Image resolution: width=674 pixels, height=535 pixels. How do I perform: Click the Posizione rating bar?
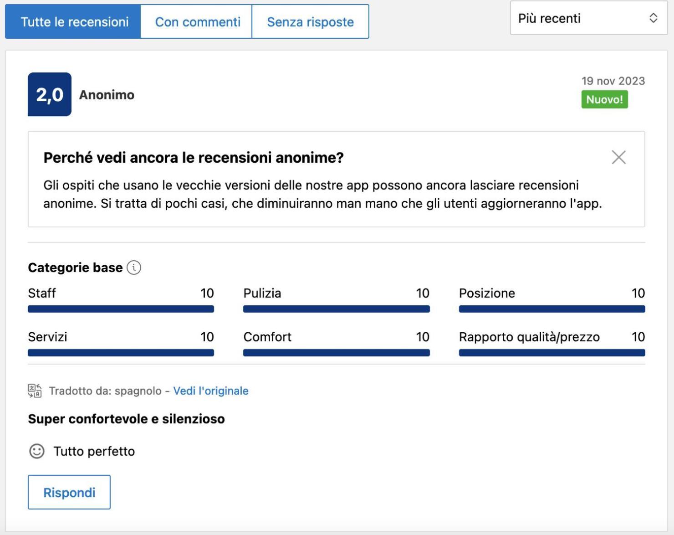click(x=552, y=309)
